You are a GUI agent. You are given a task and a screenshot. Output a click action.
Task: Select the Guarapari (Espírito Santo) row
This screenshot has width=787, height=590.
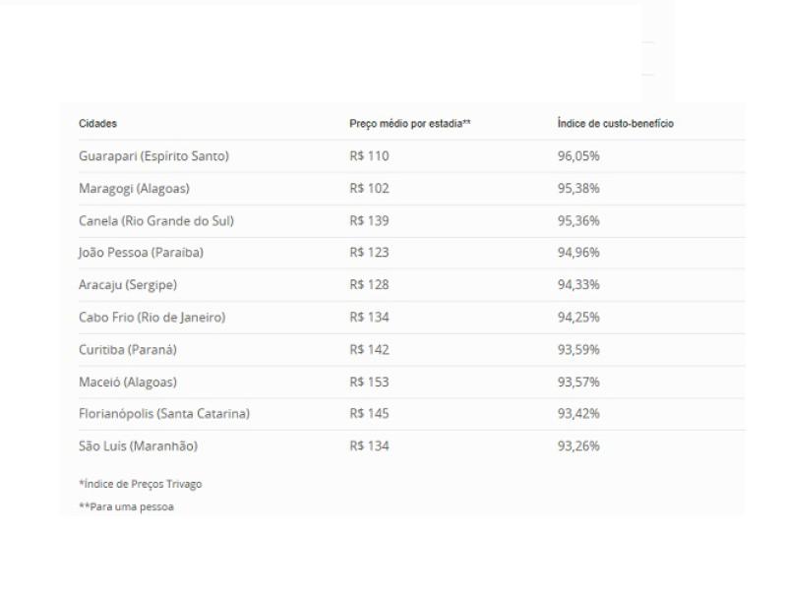pos(153,156)
